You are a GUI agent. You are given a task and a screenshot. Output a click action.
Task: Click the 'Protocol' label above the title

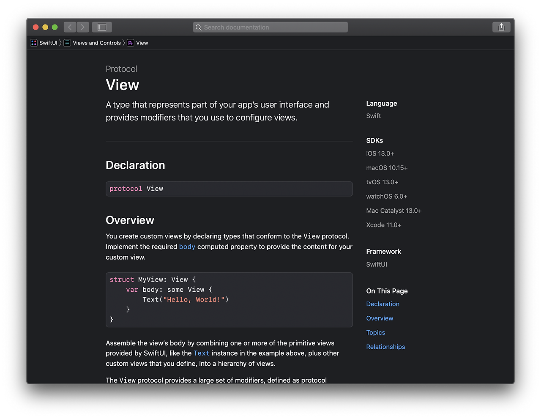pyautogui.click(x=121, y=69)
